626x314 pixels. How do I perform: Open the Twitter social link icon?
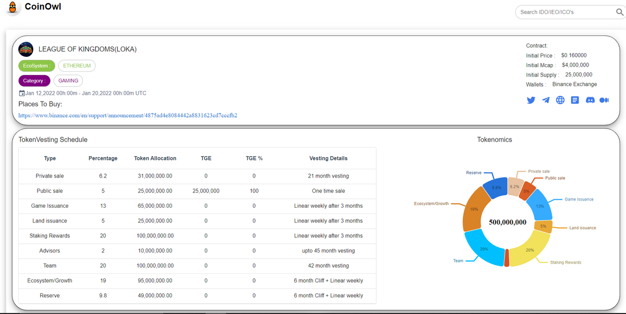(531, 100)
